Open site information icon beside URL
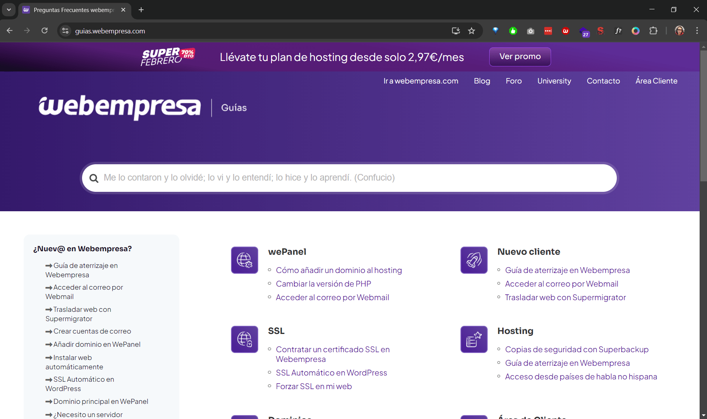Screen dimensions: 707x419 pyautogui.click(x=65, y=31)
